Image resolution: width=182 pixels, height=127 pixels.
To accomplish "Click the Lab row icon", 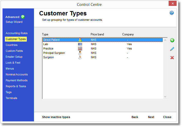I will click(80, 44).
